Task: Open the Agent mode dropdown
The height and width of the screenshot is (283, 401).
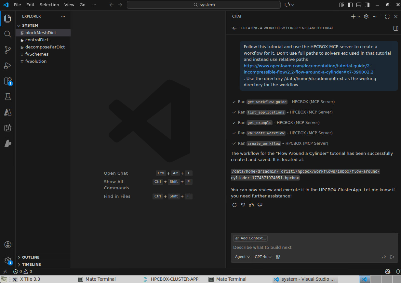Action: [242, 257]
